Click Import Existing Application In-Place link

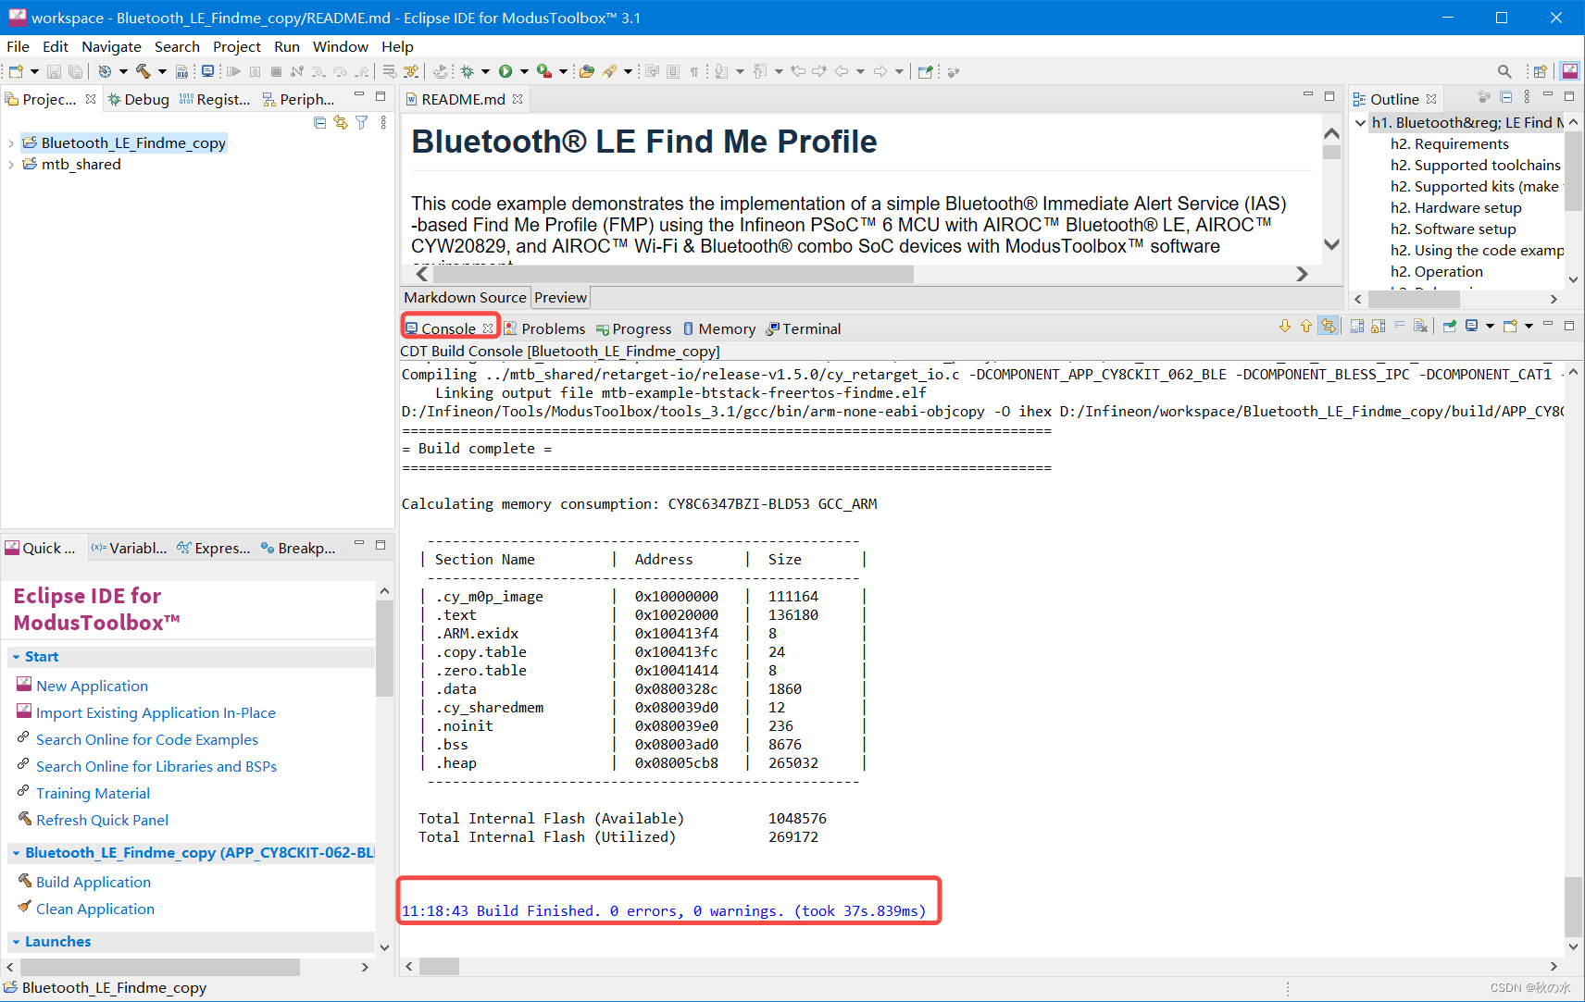click(x=156, y=712)
